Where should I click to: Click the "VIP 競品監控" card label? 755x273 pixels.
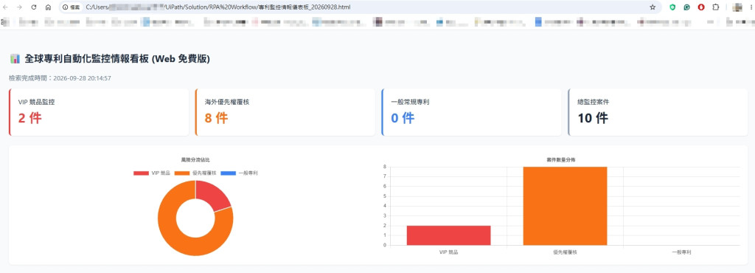[x=36, y=102]
